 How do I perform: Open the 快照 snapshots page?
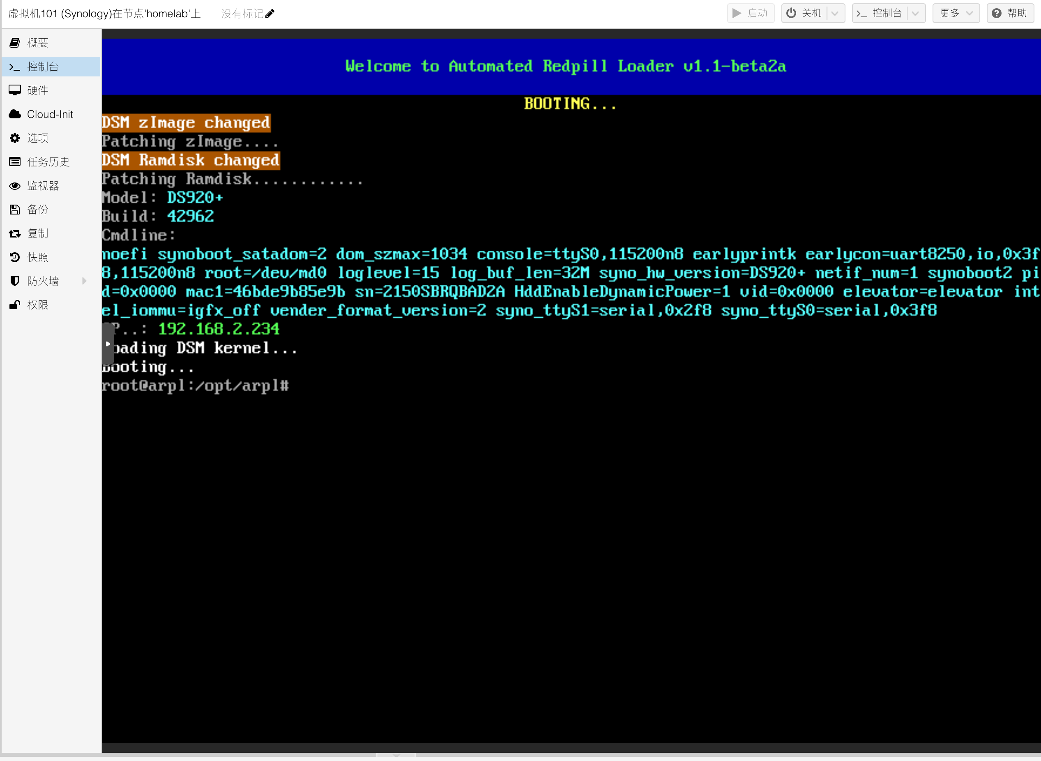(51, 258)
